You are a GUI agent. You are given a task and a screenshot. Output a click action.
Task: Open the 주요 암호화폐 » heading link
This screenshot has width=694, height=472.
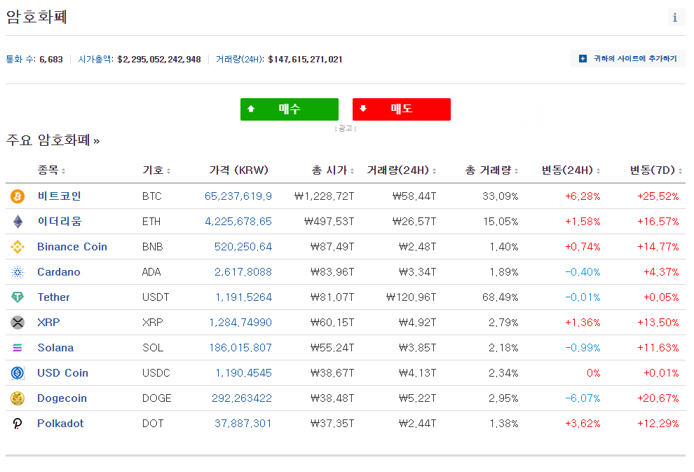click(x=53, y=140)
